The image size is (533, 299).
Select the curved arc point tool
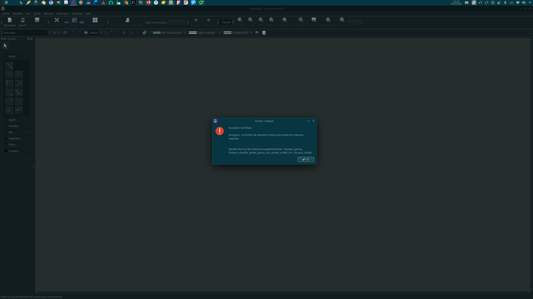click(19, 92)
